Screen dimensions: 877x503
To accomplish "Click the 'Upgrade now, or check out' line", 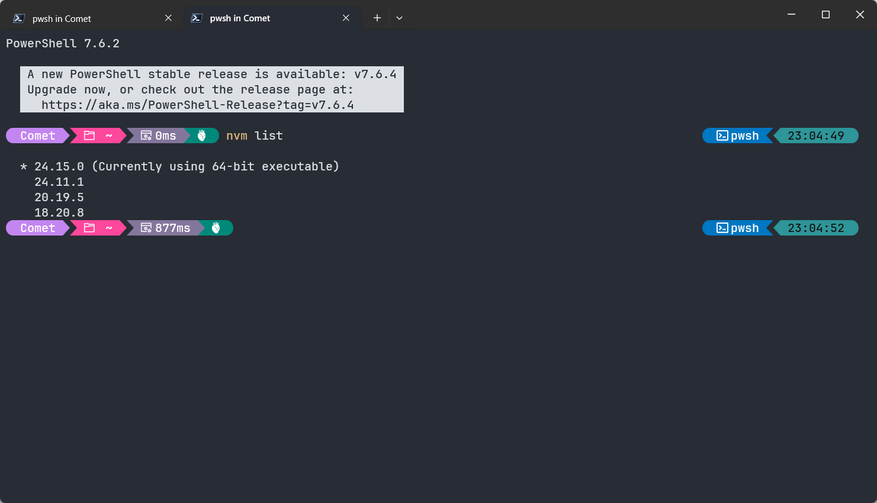I will [190, 89].
